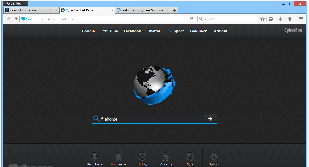Screen dimensions: 309x167
Task: Click the CyberFox brand text at top right
Action: pyautogui.click(x=293, y=30)
